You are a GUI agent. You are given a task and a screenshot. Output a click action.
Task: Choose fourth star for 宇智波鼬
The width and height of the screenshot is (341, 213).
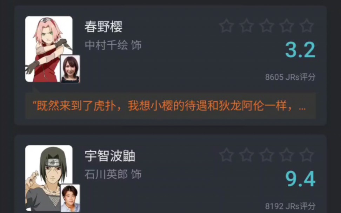tap(286, 155)
